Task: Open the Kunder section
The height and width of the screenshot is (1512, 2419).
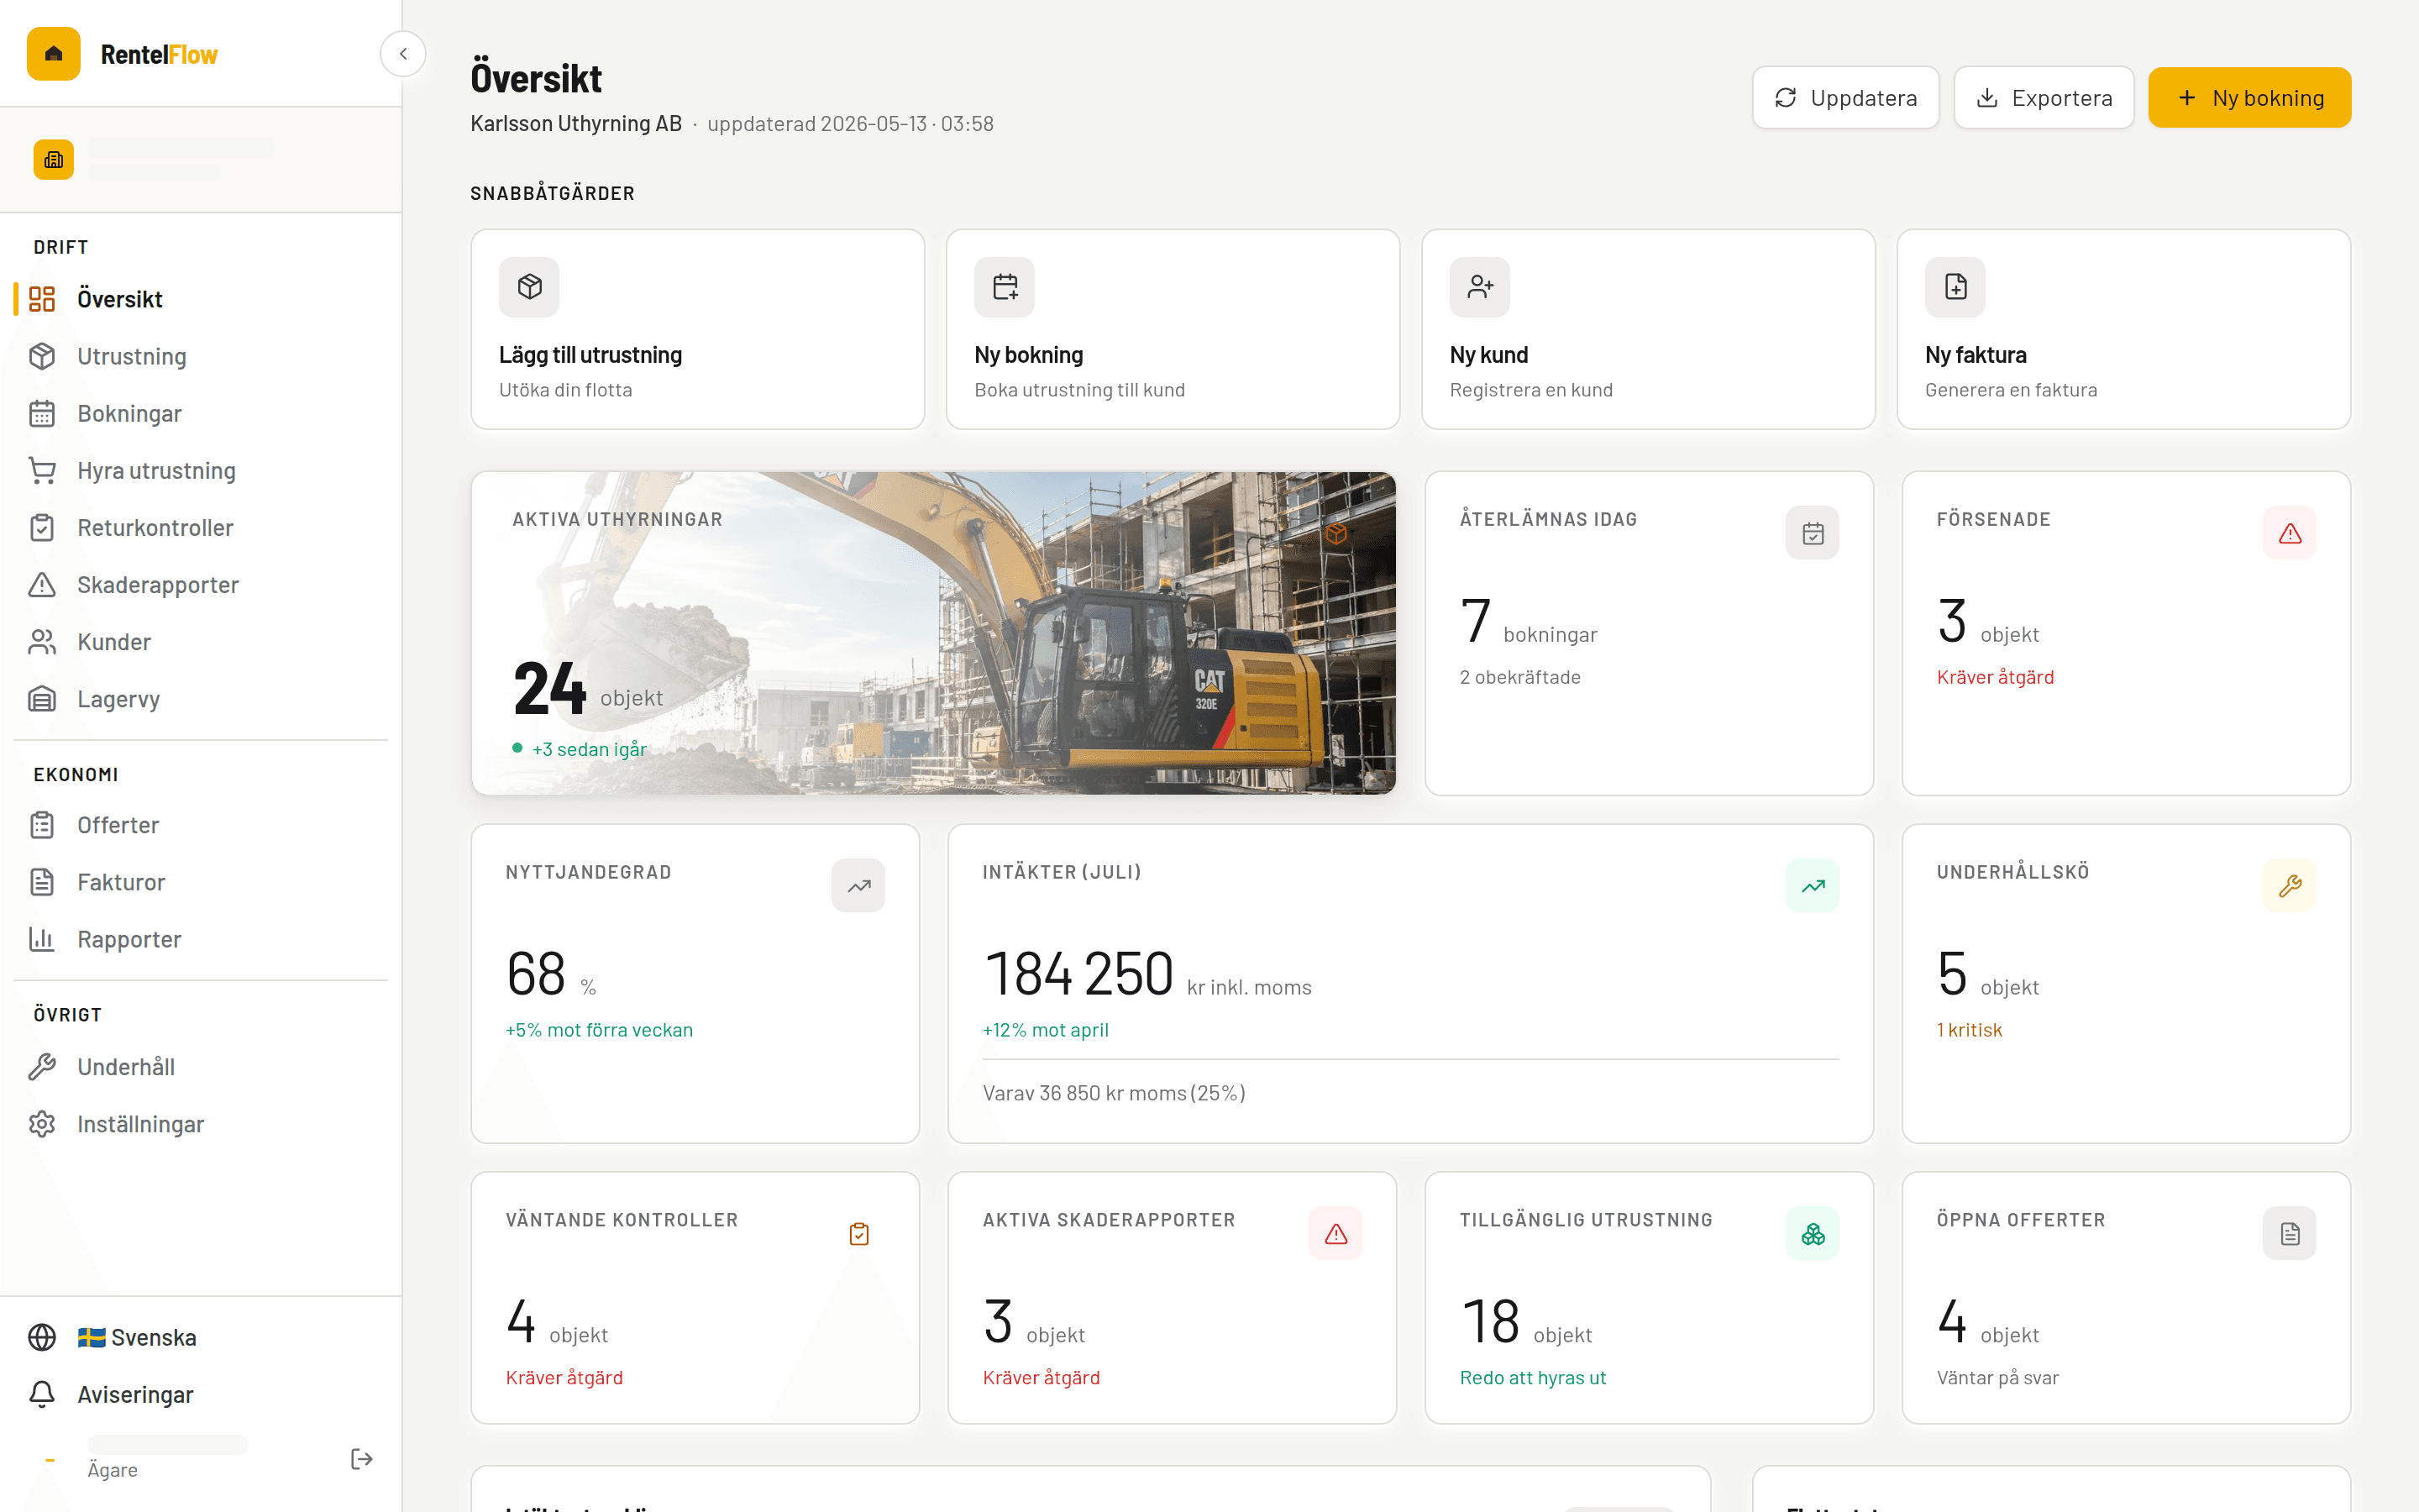Action: point(201,641)
